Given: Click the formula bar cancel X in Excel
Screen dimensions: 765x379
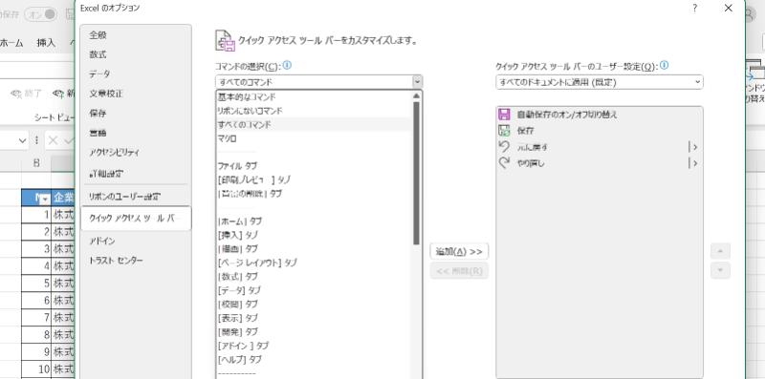Looking at the screenshot, I should click(53, 140).
